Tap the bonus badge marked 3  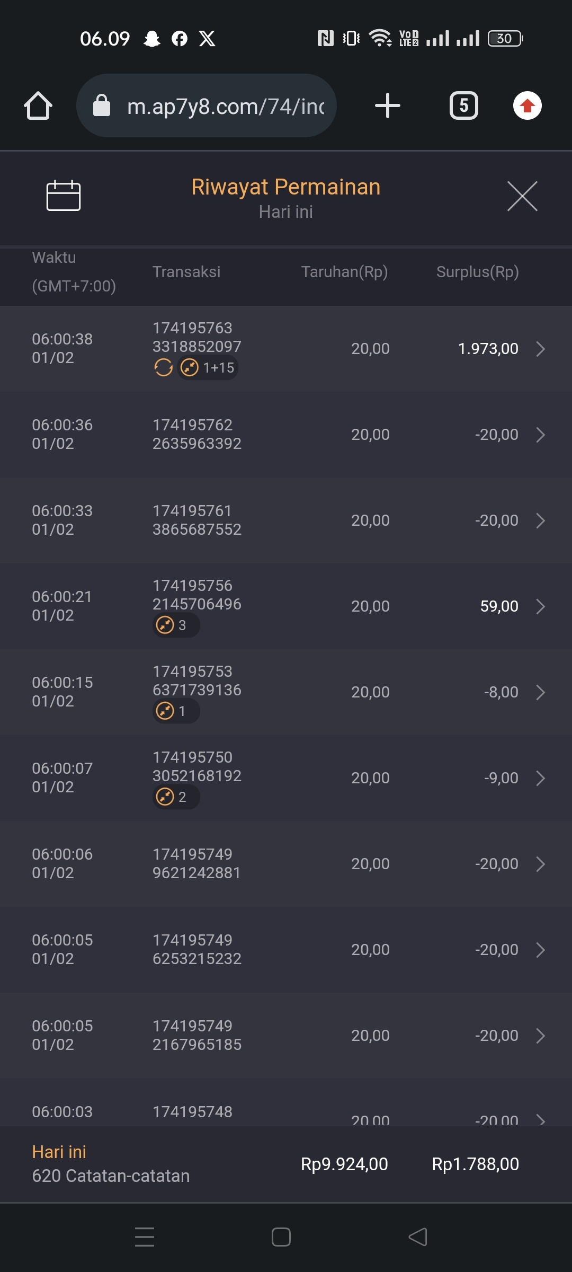(175, 625)
